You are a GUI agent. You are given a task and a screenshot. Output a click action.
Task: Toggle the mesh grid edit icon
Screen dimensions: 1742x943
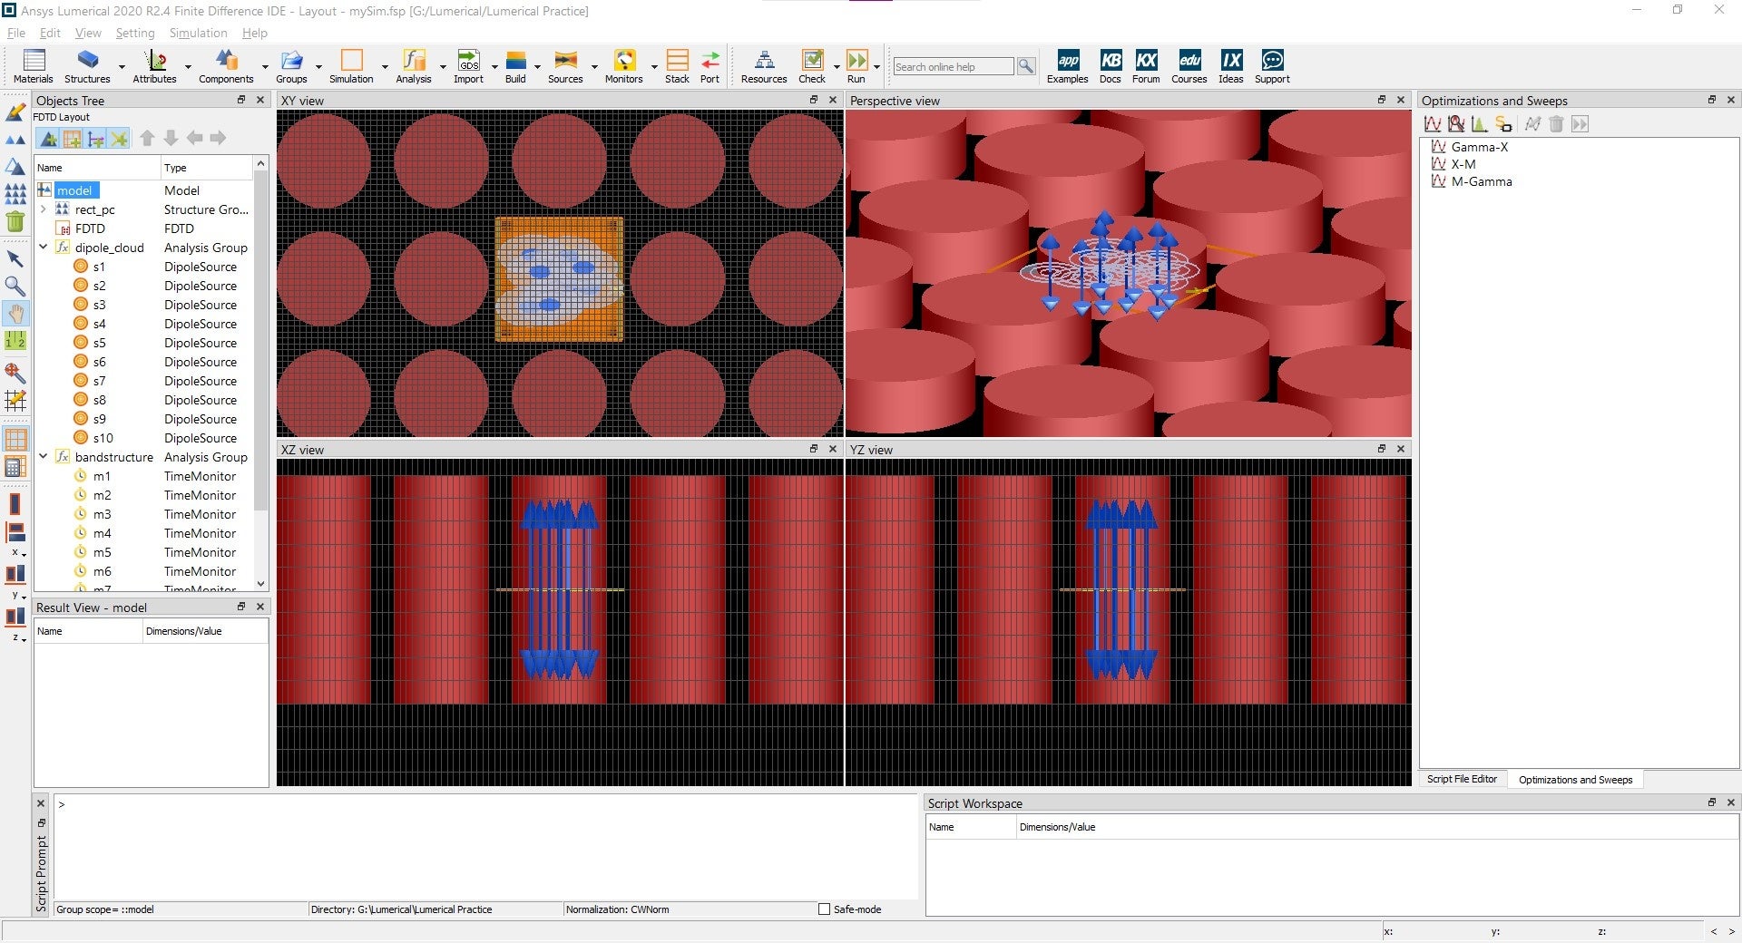(x=15, y=400)
